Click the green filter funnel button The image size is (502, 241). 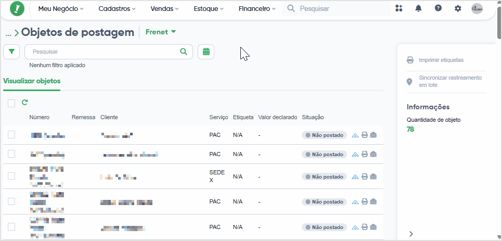(11, 52)
